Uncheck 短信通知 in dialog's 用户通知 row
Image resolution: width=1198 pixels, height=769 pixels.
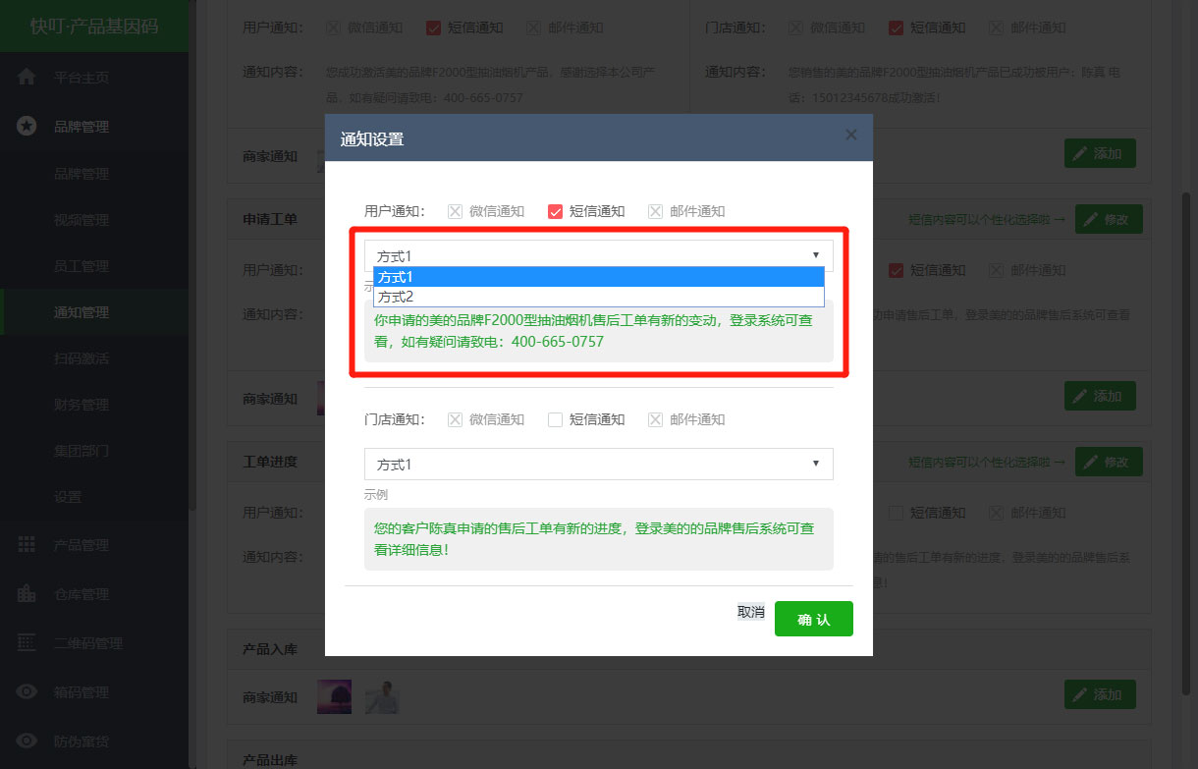(x=555, y=211)
